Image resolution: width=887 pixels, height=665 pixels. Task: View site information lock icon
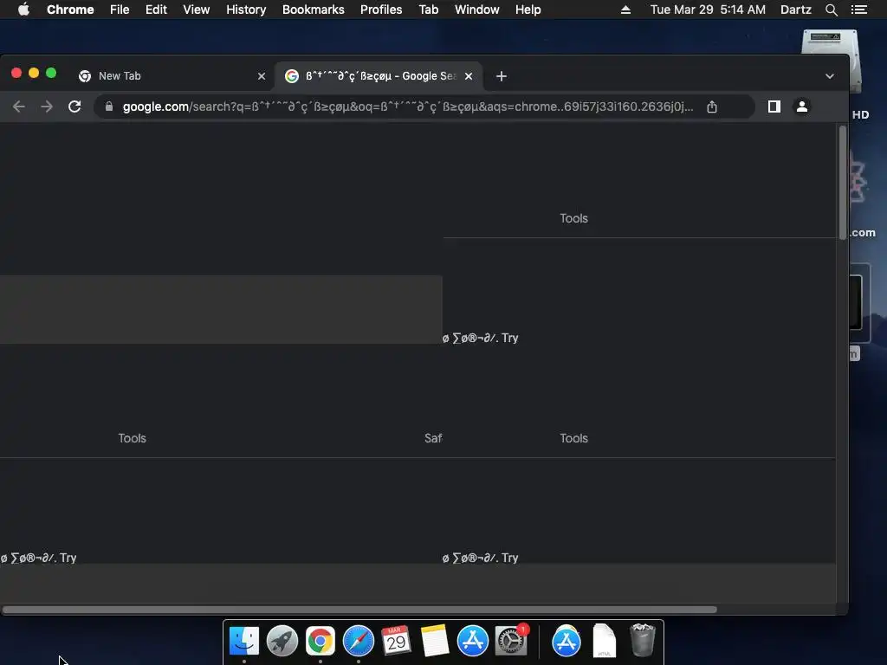[x=109, y=107]
